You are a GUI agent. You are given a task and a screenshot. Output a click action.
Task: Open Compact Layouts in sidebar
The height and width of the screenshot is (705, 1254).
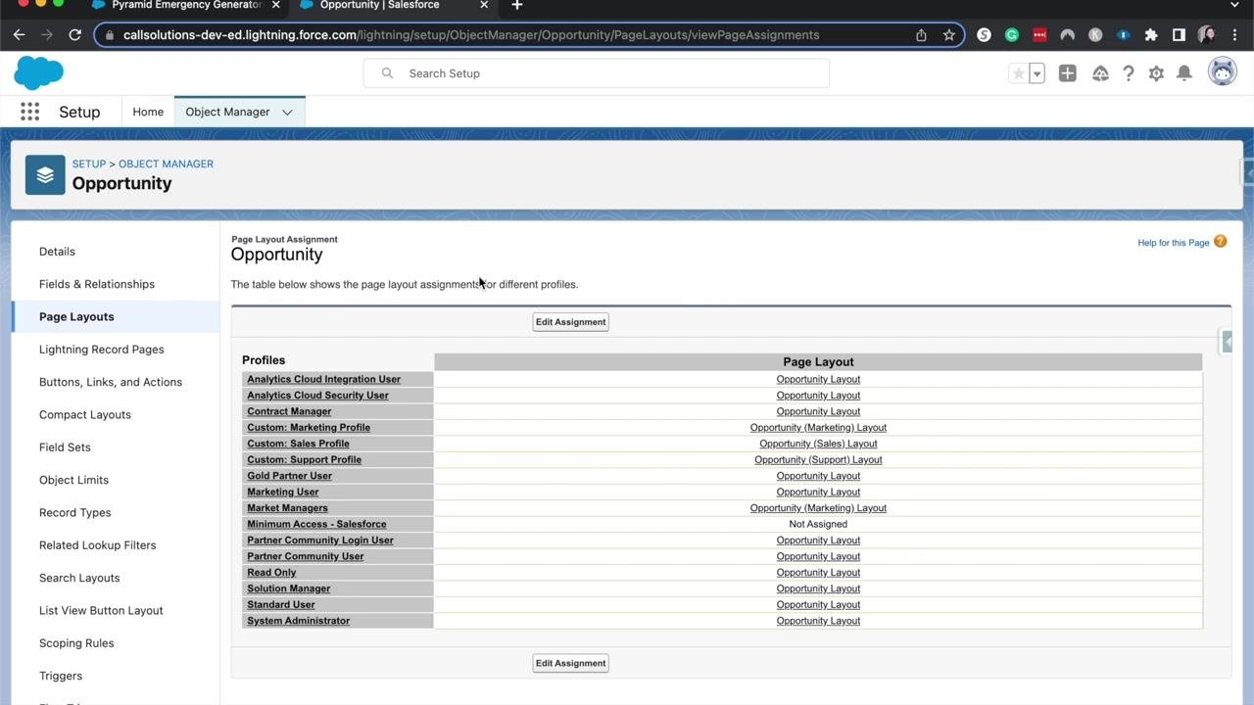[85, 415]
